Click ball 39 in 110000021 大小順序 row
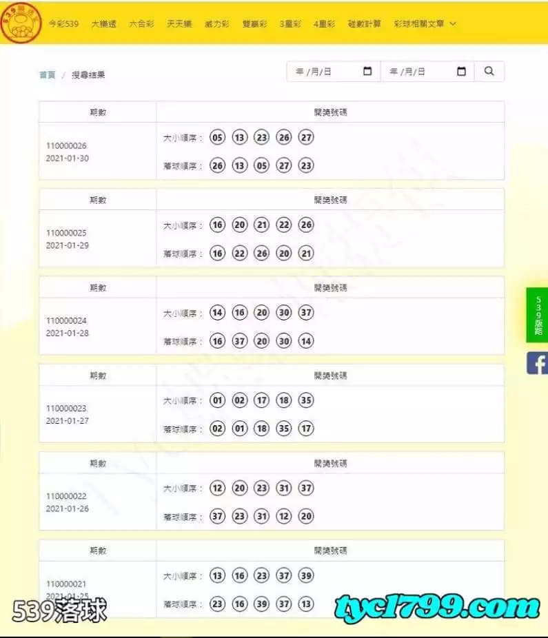This screenshot has height=638, width=548. tap(306, 575)
